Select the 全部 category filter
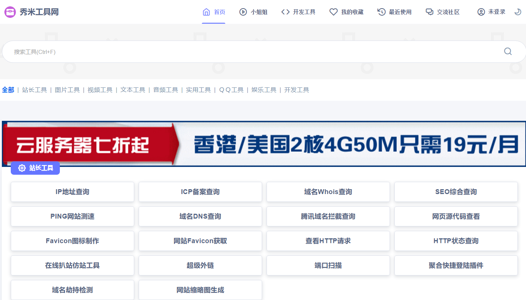This screenshot has width=526, height=300. (8, 90)
